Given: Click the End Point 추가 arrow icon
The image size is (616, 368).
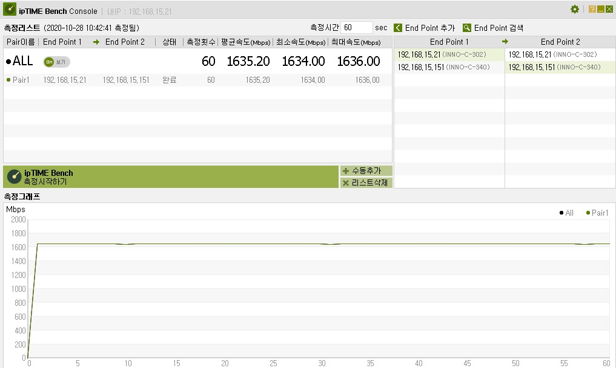Looking at the screenshot, I should tap(398, 28).
